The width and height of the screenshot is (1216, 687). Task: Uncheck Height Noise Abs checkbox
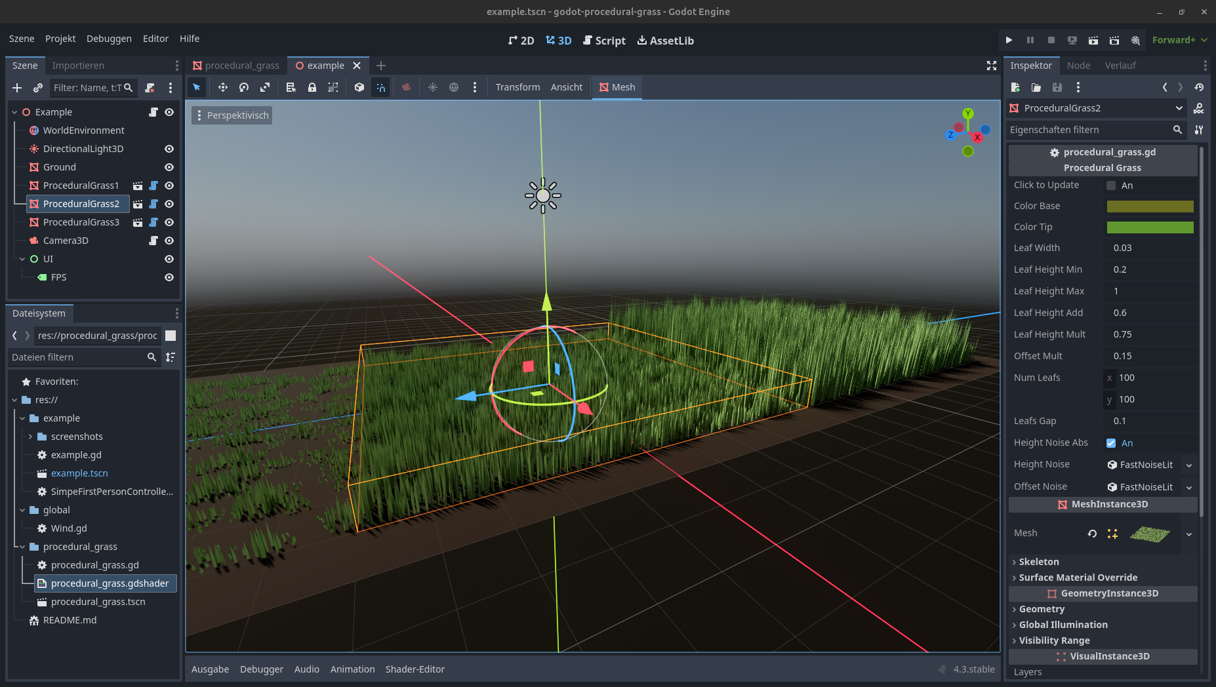(1111, 443)
